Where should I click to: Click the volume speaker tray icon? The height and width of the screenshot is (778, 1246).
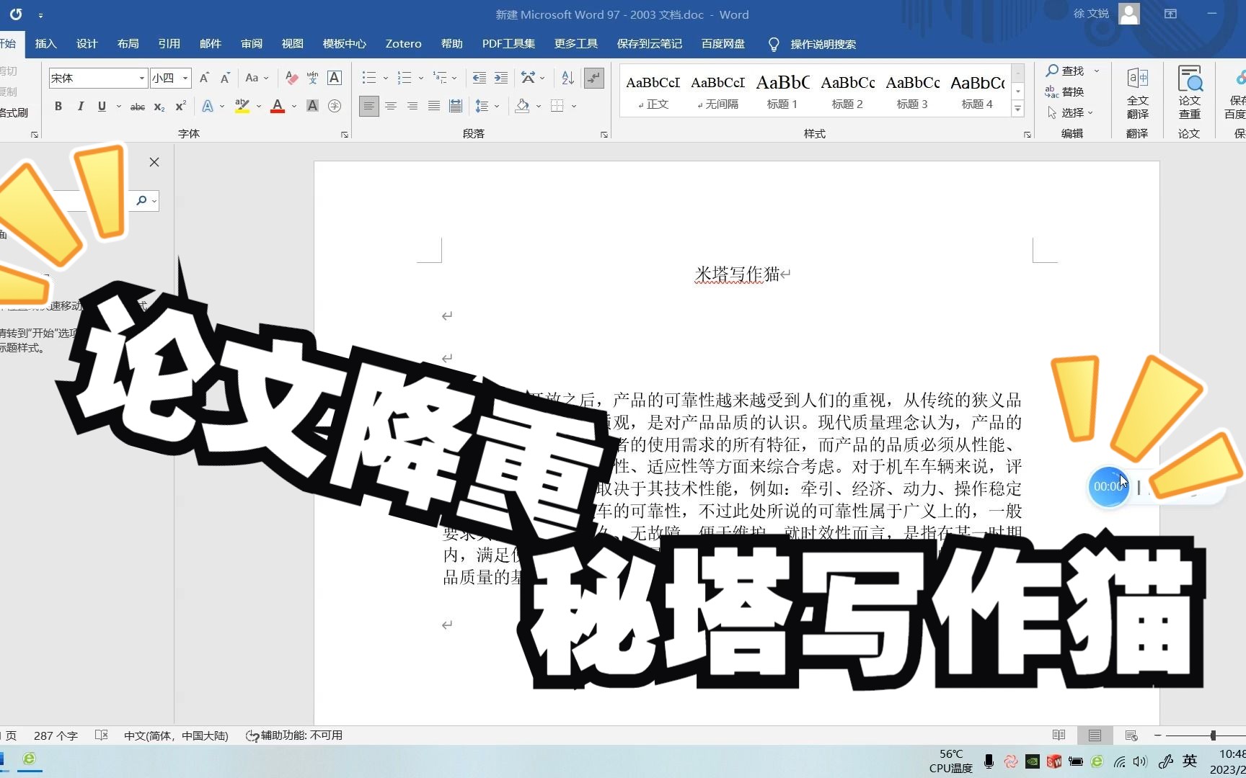tap(1140, 761)
